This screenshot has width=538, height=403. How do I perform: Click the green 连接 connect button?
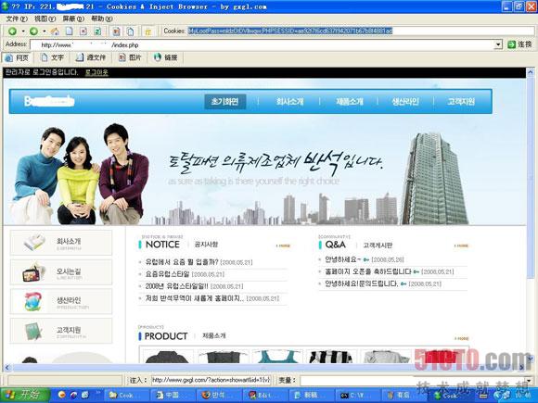pyautogui.click(x=519, y=44)
